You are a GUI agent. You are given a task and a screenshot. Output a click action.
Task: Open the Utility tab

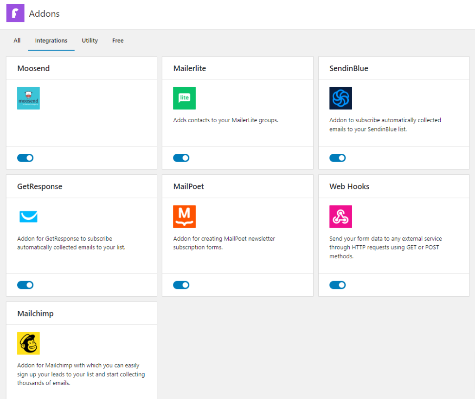[x=90, y=40]
